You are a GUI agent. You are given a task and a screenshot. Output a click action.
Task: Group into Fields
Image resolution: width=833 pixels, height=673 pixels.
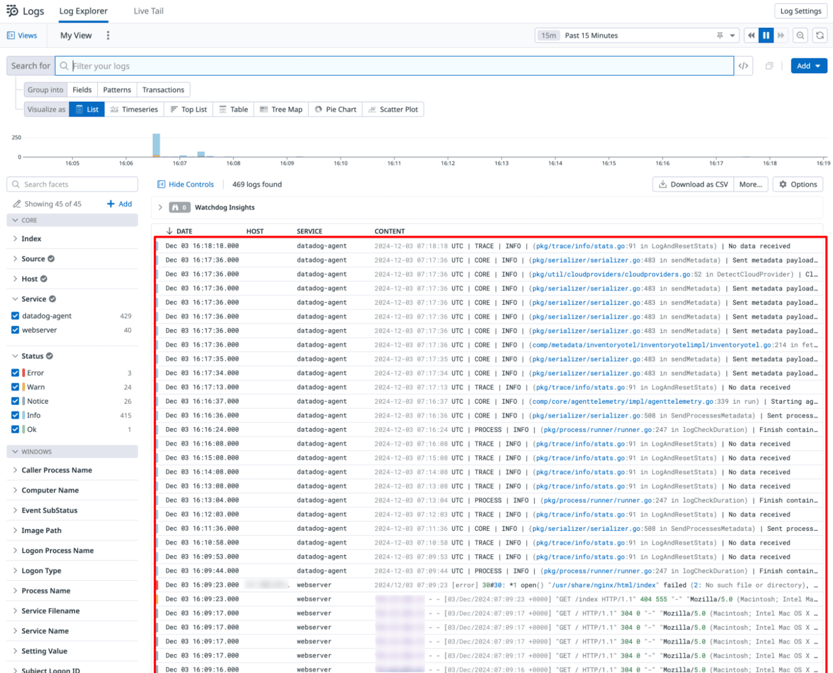pos(82,90)
